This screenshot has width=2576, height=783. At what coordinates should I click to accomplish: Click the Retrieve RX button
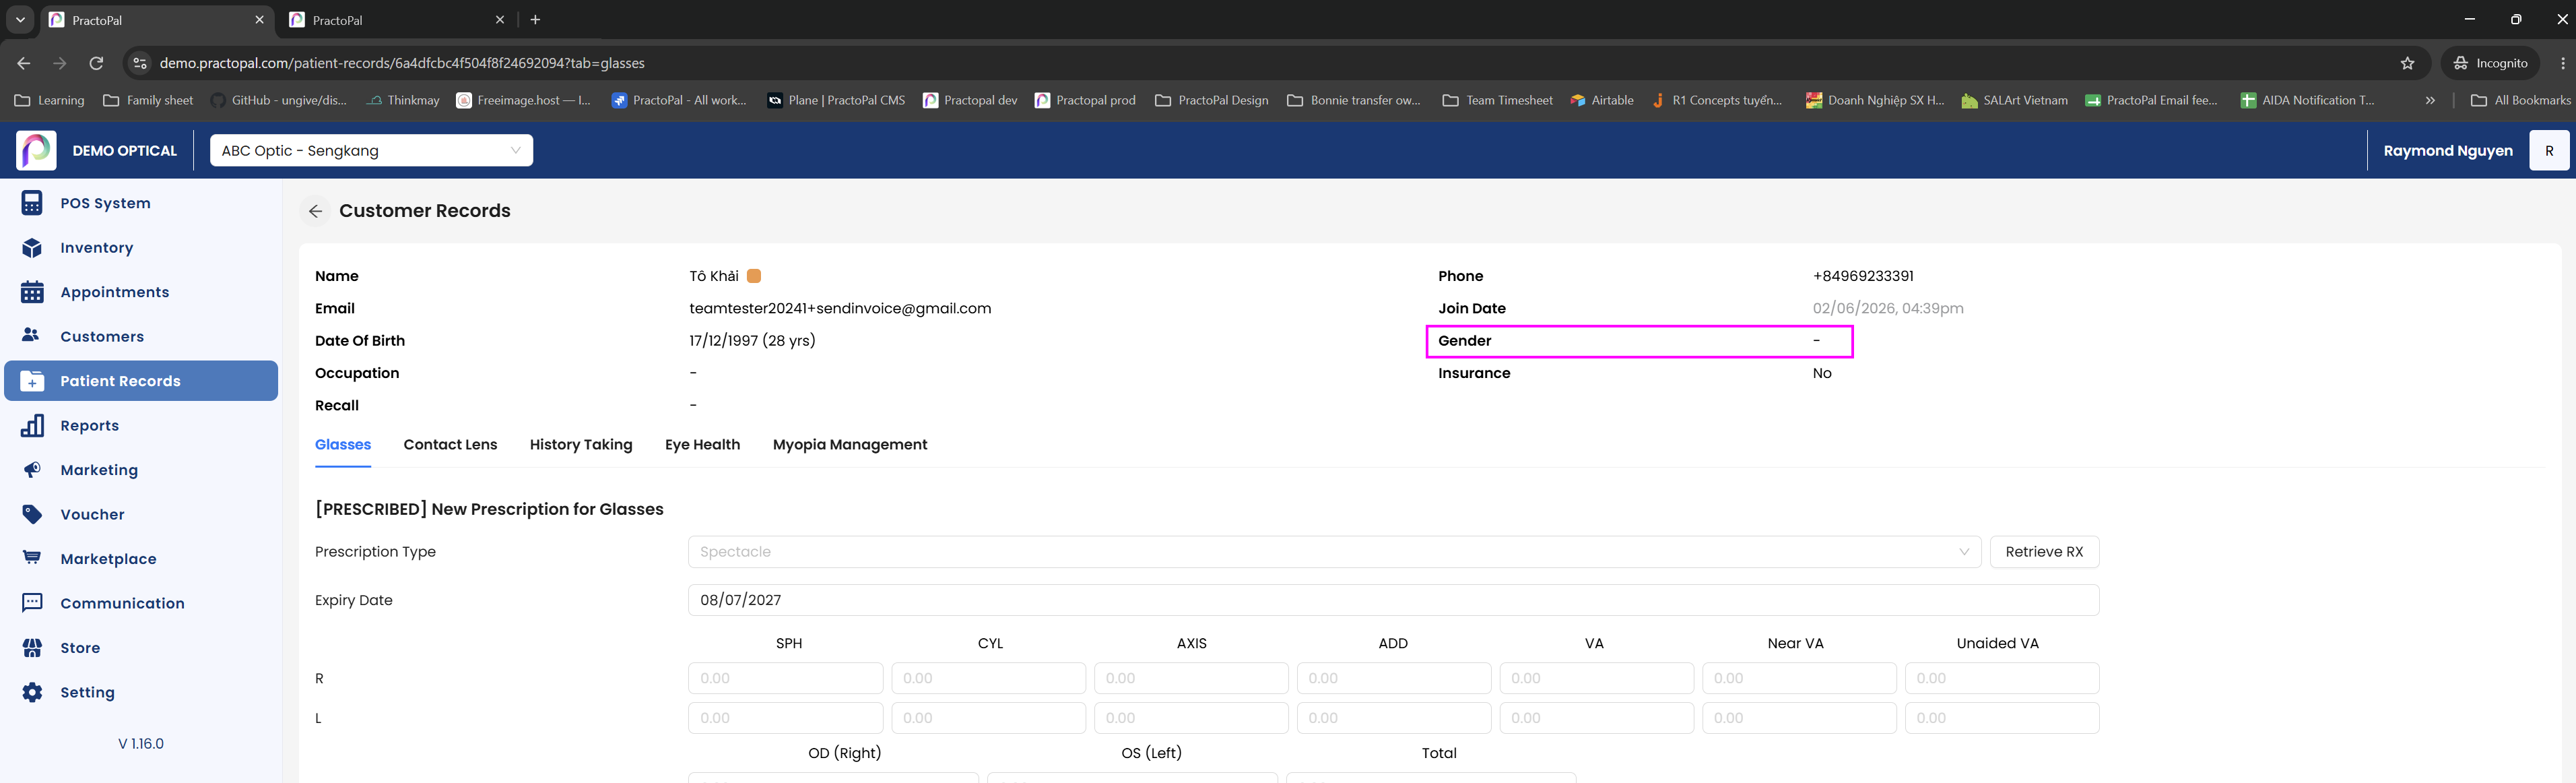pyautogui.click(x=2044, y=552)
